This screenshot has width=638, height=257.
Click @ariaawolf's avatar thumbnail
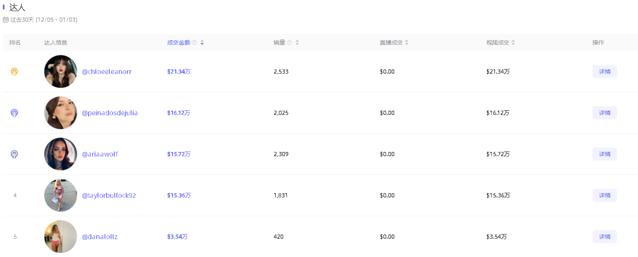60,154
